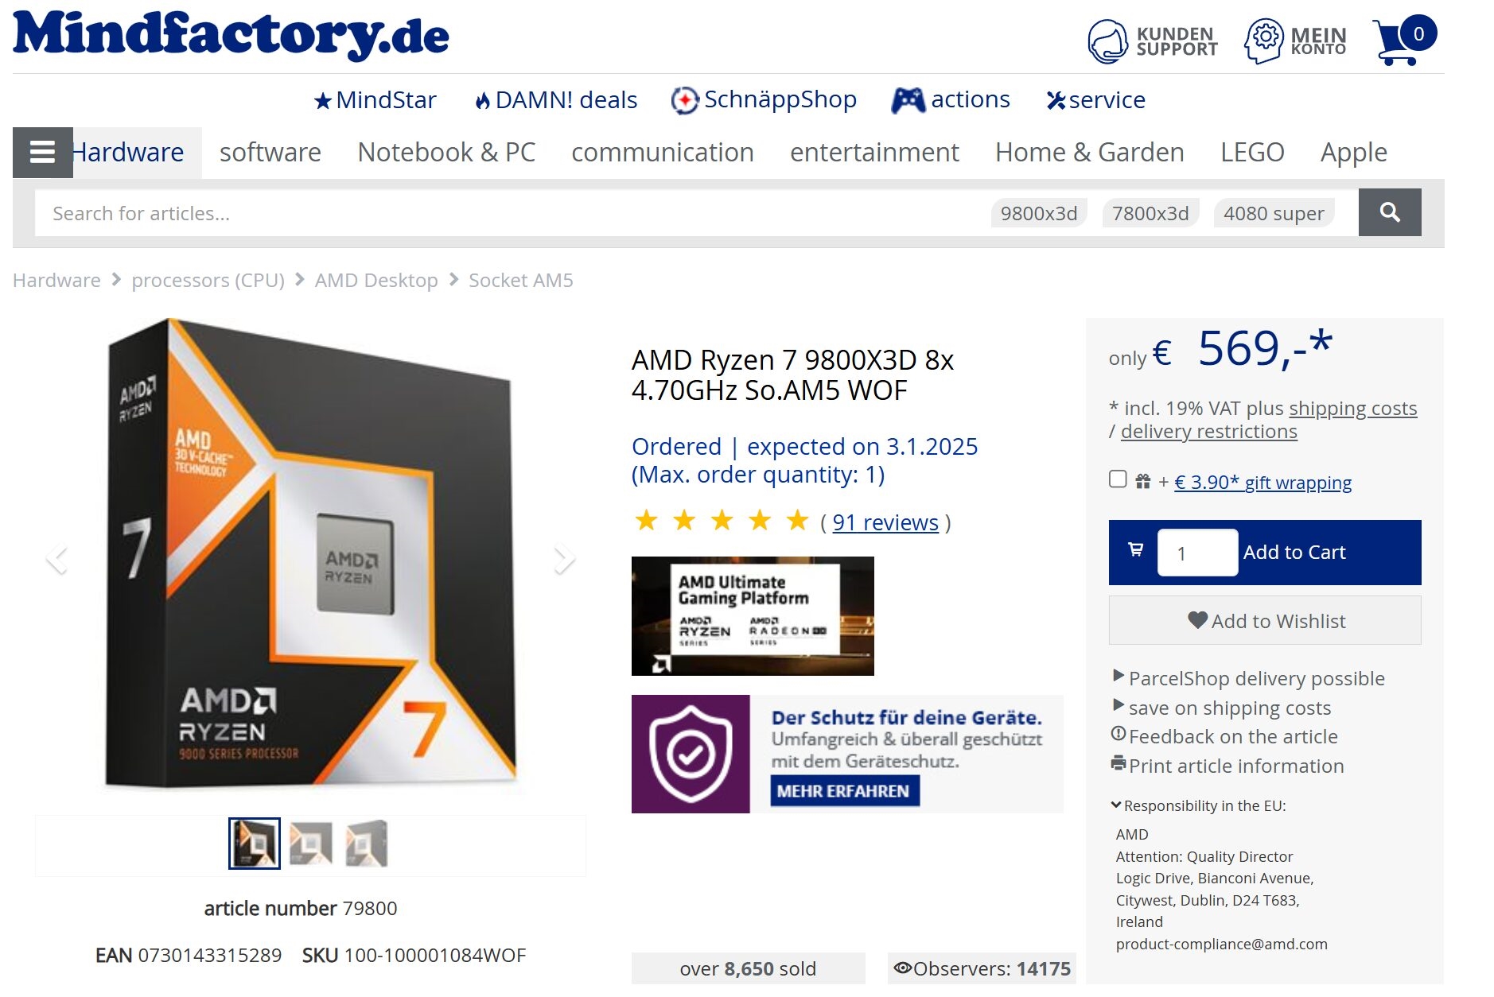
Task: Click MEHR ERFAHREN button
Action: (x=844, y=791)
